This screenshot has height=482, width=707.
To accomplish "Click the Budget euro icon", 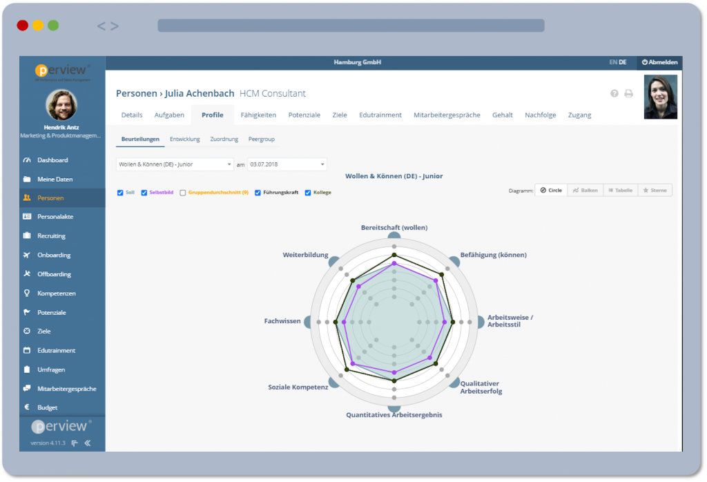I will point(27,407).
